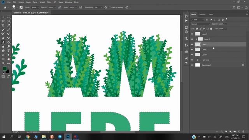Add a layer mask

click(x=226, y=131)
